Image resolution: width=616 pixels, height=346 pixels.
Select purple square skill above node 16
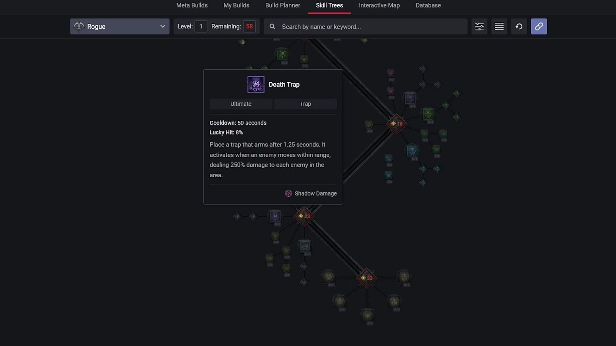tap(410, 98)
